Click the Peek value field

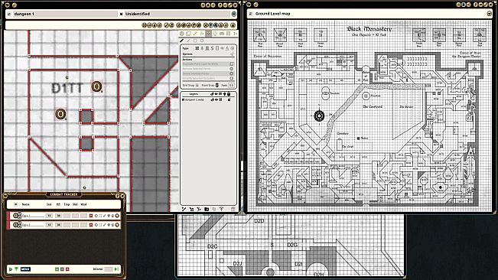tap(232, 86)
